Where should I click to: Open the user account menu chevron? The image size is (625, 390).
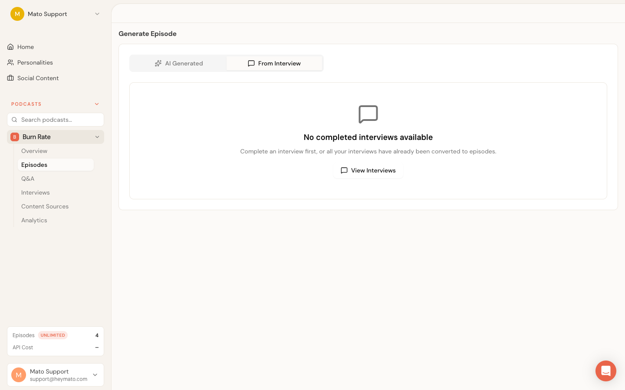coord(95,375)
